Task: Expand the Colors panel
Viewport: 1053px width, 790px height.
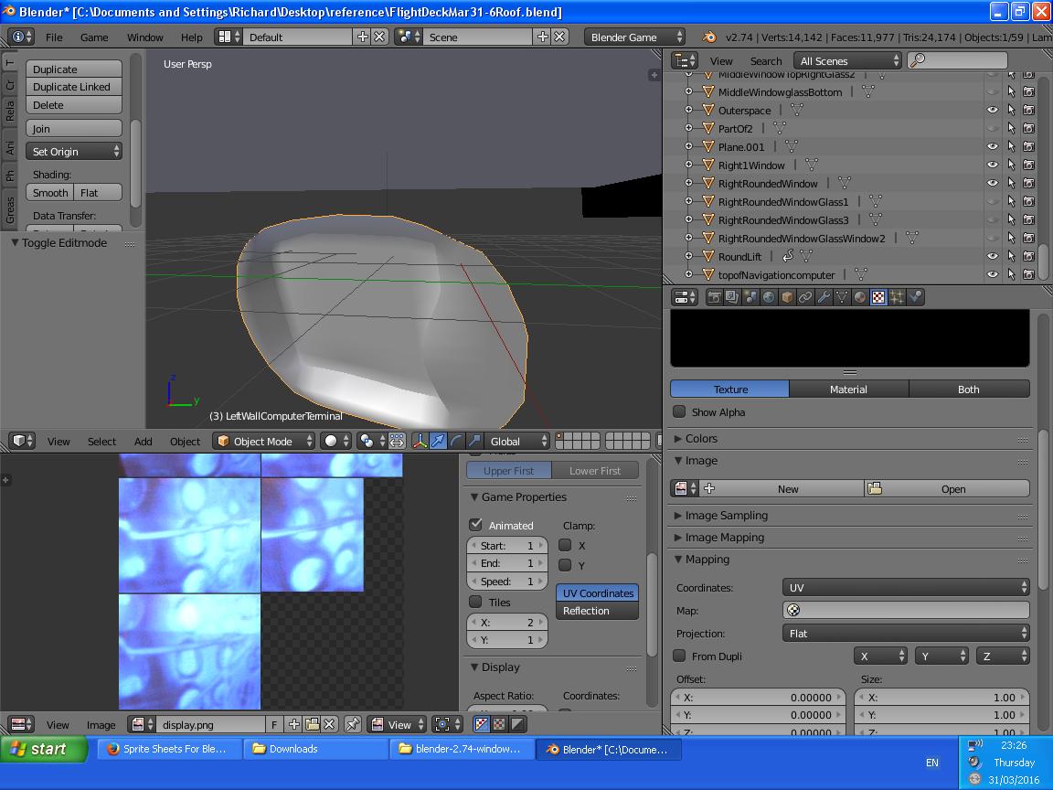Action: [700, 438]
